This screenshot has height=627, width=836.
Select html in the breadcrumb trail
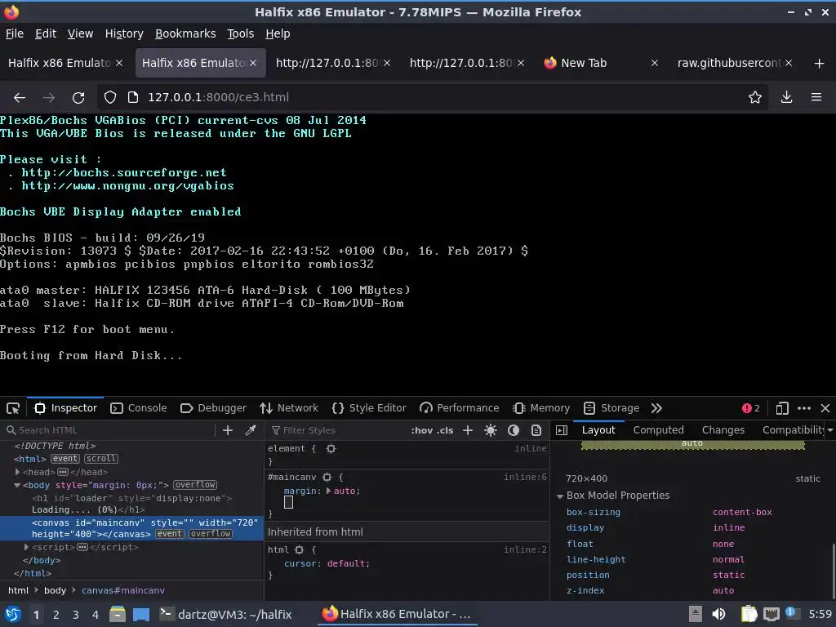(x=18, y=590)
